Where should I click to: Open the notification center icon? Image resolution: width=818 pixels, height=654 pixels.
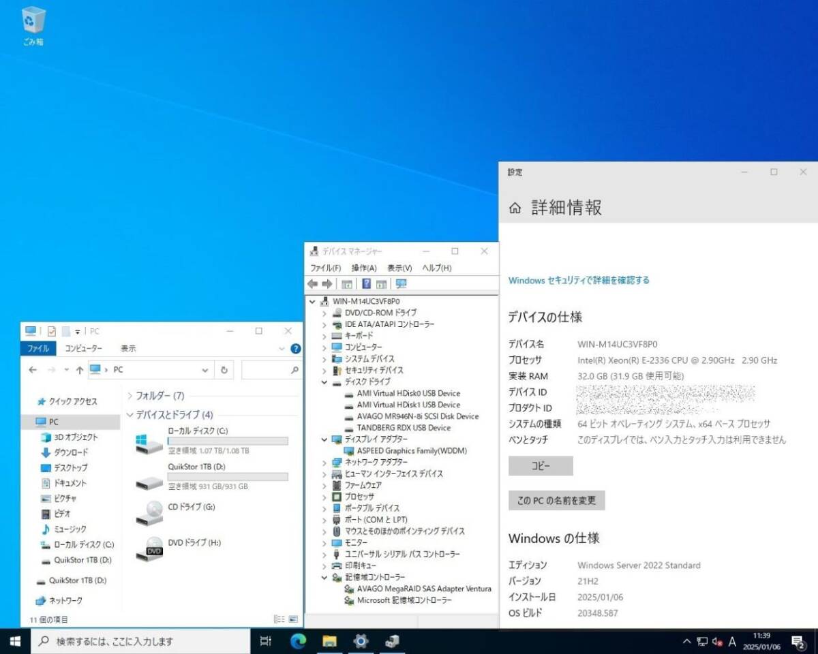point(798,641)
